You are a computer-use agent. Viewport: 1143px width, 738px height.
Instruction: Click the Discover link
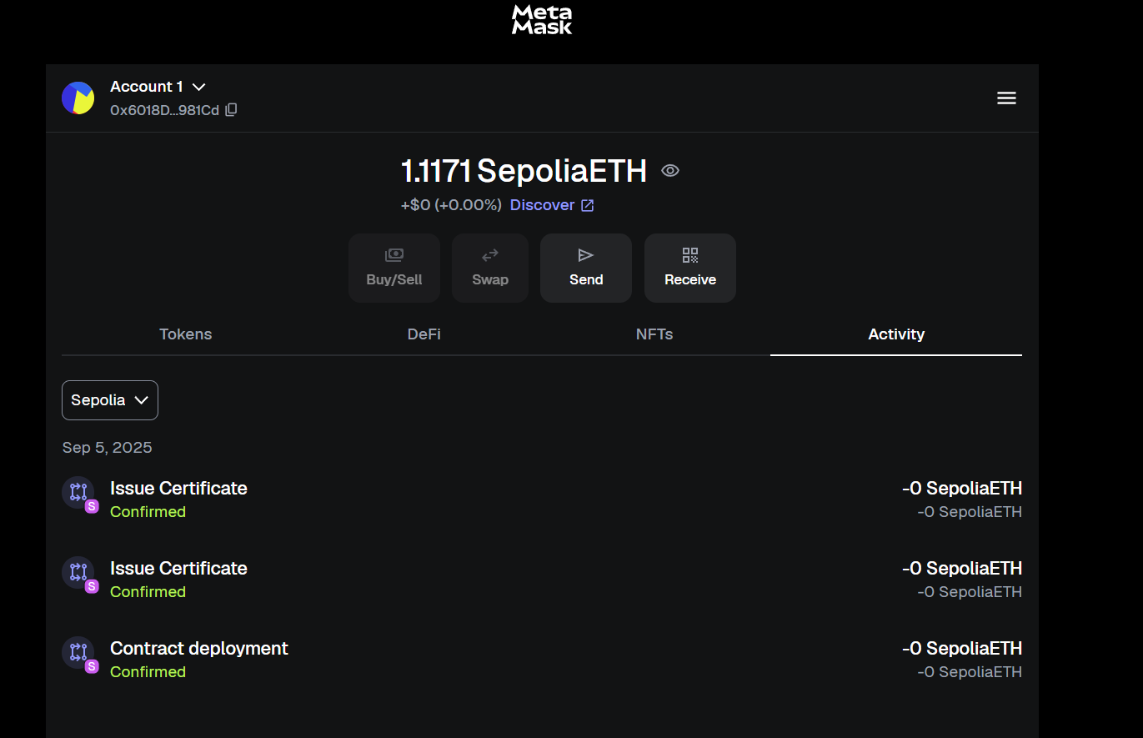[544, 204]
